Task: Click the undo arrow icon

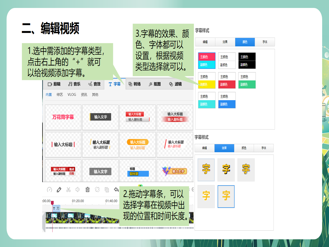Action: point(116,190)
